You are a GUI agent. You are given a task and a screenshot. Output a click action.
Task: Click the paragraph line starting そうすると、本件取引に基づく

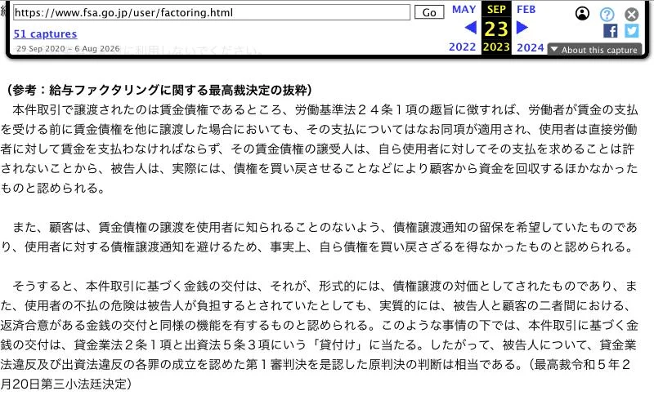[x=325, y=286]
